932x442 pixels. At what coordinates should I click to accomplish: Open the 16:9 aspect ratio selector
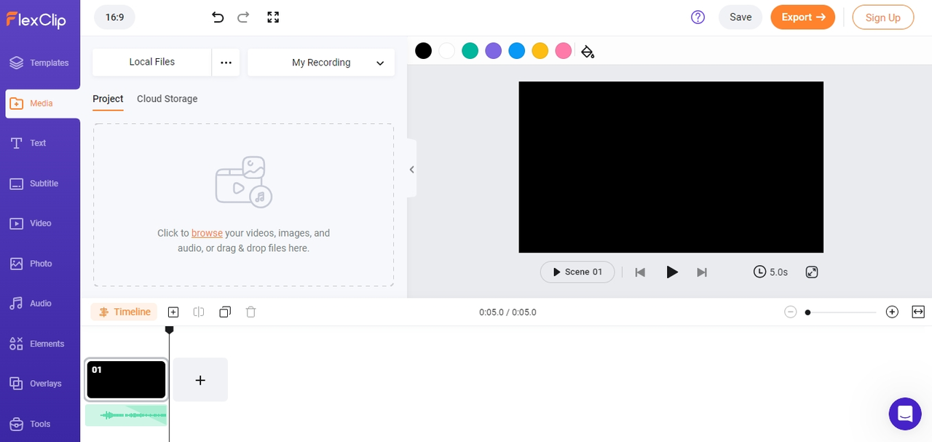114,17
